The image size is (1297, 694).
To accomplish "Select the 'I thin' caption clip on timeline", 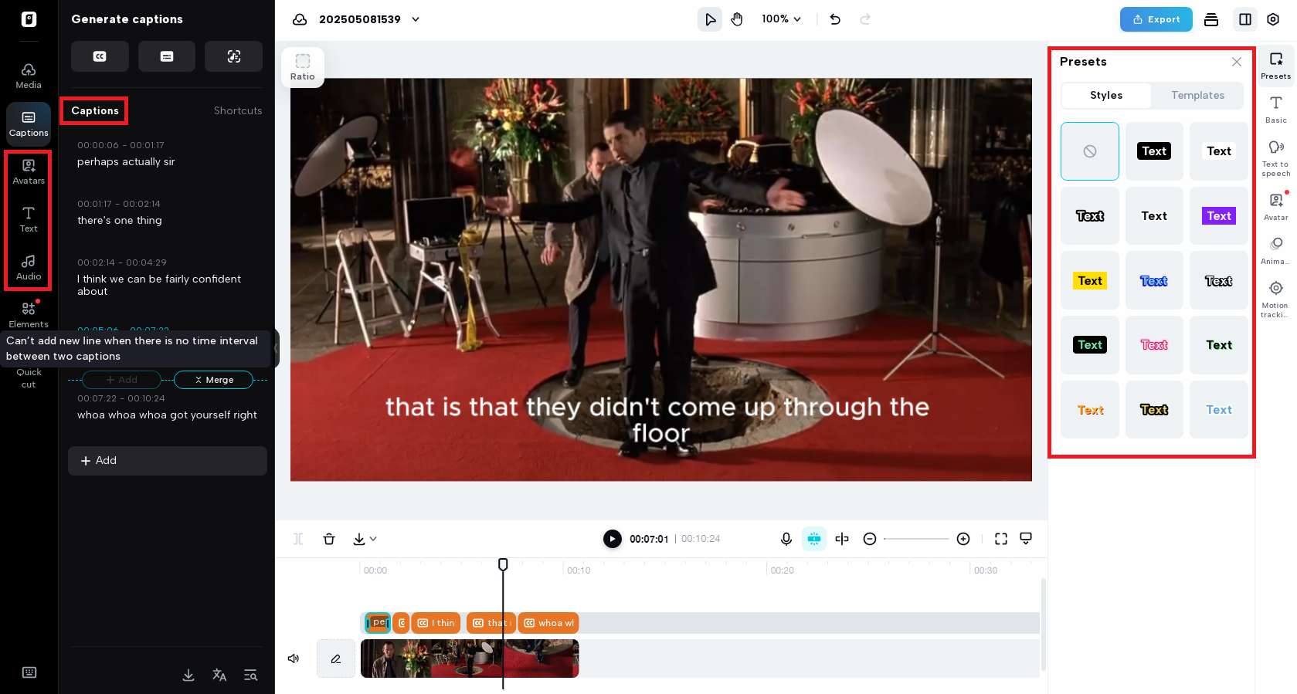I will [x=436, y=623].
